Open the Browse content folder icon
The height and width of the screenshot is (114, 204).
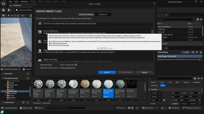click(x=9, y=10)
